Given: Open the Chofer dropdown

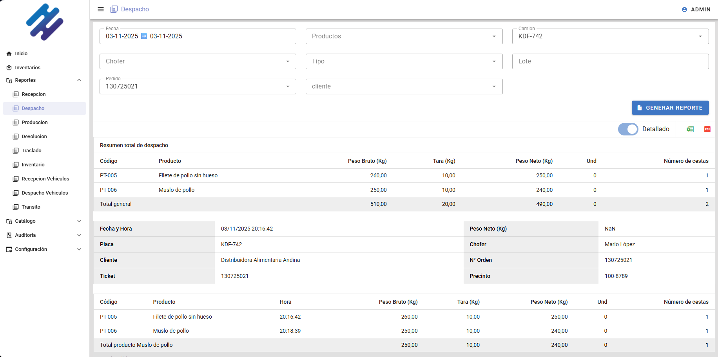Looking at the screenshot, I should tap(198, 61).
